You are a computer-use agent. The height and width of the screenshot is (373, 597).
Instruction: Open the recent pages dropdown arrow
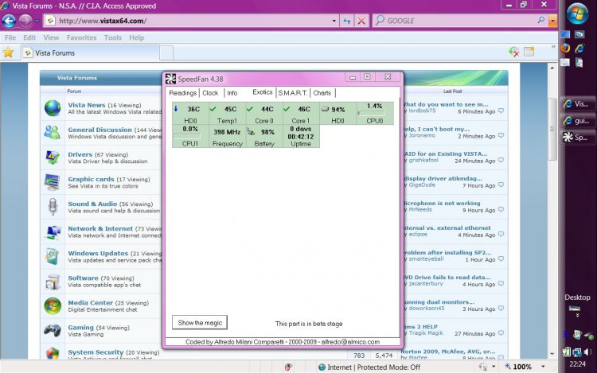[x=37, y=21]
